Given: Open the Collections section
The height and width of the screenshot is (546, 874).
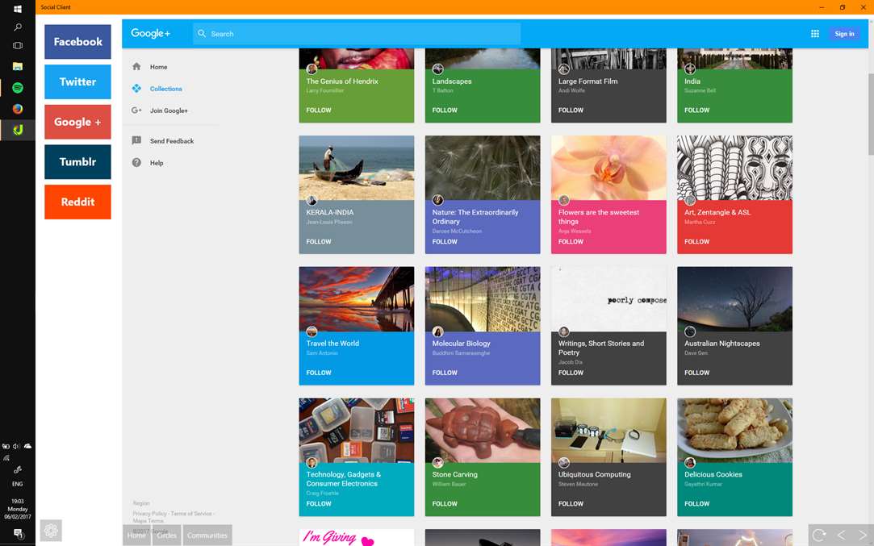Looking at the screenshot, I should click(x=166, y=89).
